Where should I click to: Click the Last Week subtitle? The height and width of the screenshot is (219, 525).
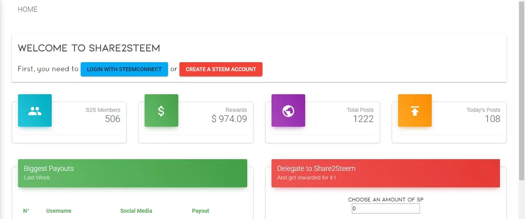37,178
